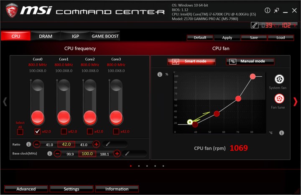This screenshot has height=195, width=301.
Task: Open the Advanced section
Action: click(26, 189)
